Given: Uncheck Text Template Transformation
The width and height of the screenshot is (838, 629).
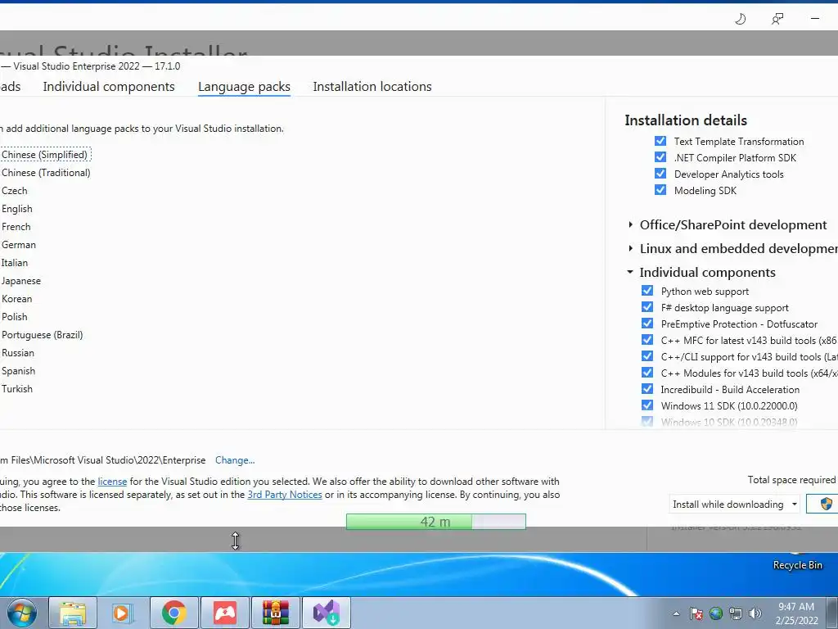Looking at the screenshot, I should (660, 141).
